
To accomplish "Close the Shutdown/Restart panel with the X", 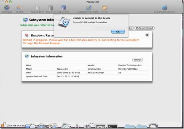I will pos(147,35).
